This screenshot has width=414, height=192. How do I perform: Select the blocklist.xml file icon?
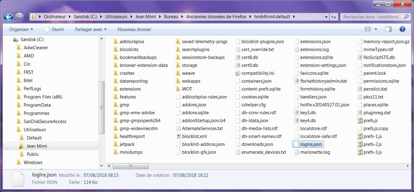179,136
